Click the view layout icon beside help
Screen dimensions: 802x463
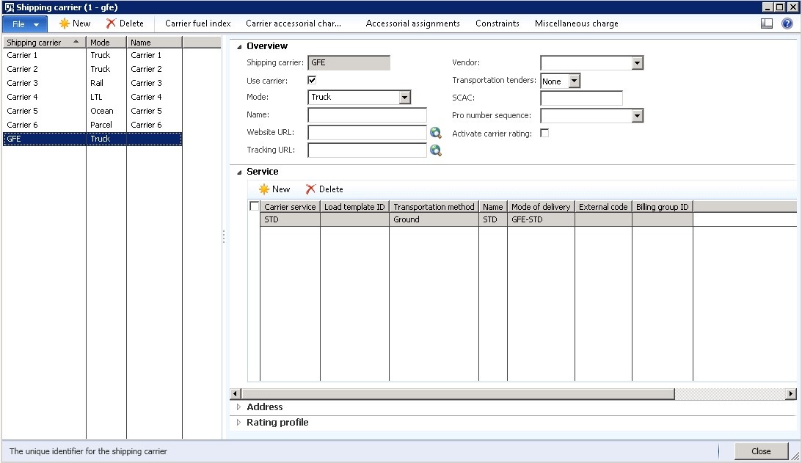click(x=767, y=23)
